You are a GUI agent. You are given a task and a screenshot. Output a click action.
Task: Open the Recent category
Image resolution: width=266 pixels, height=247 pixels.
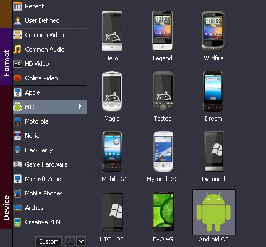[50, 6]
